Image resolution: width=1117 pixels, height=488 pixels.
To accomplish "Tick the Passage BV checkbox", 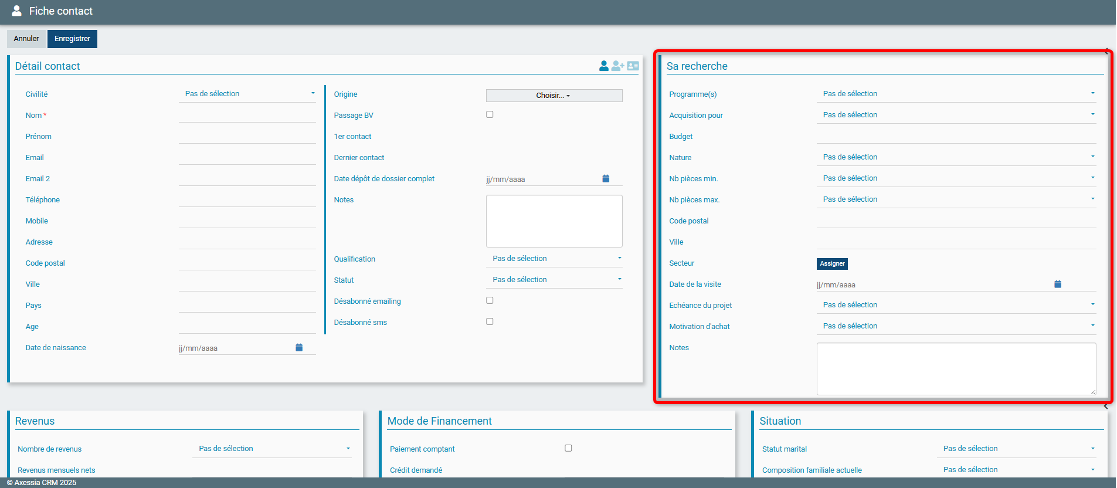I will point(490,115).
